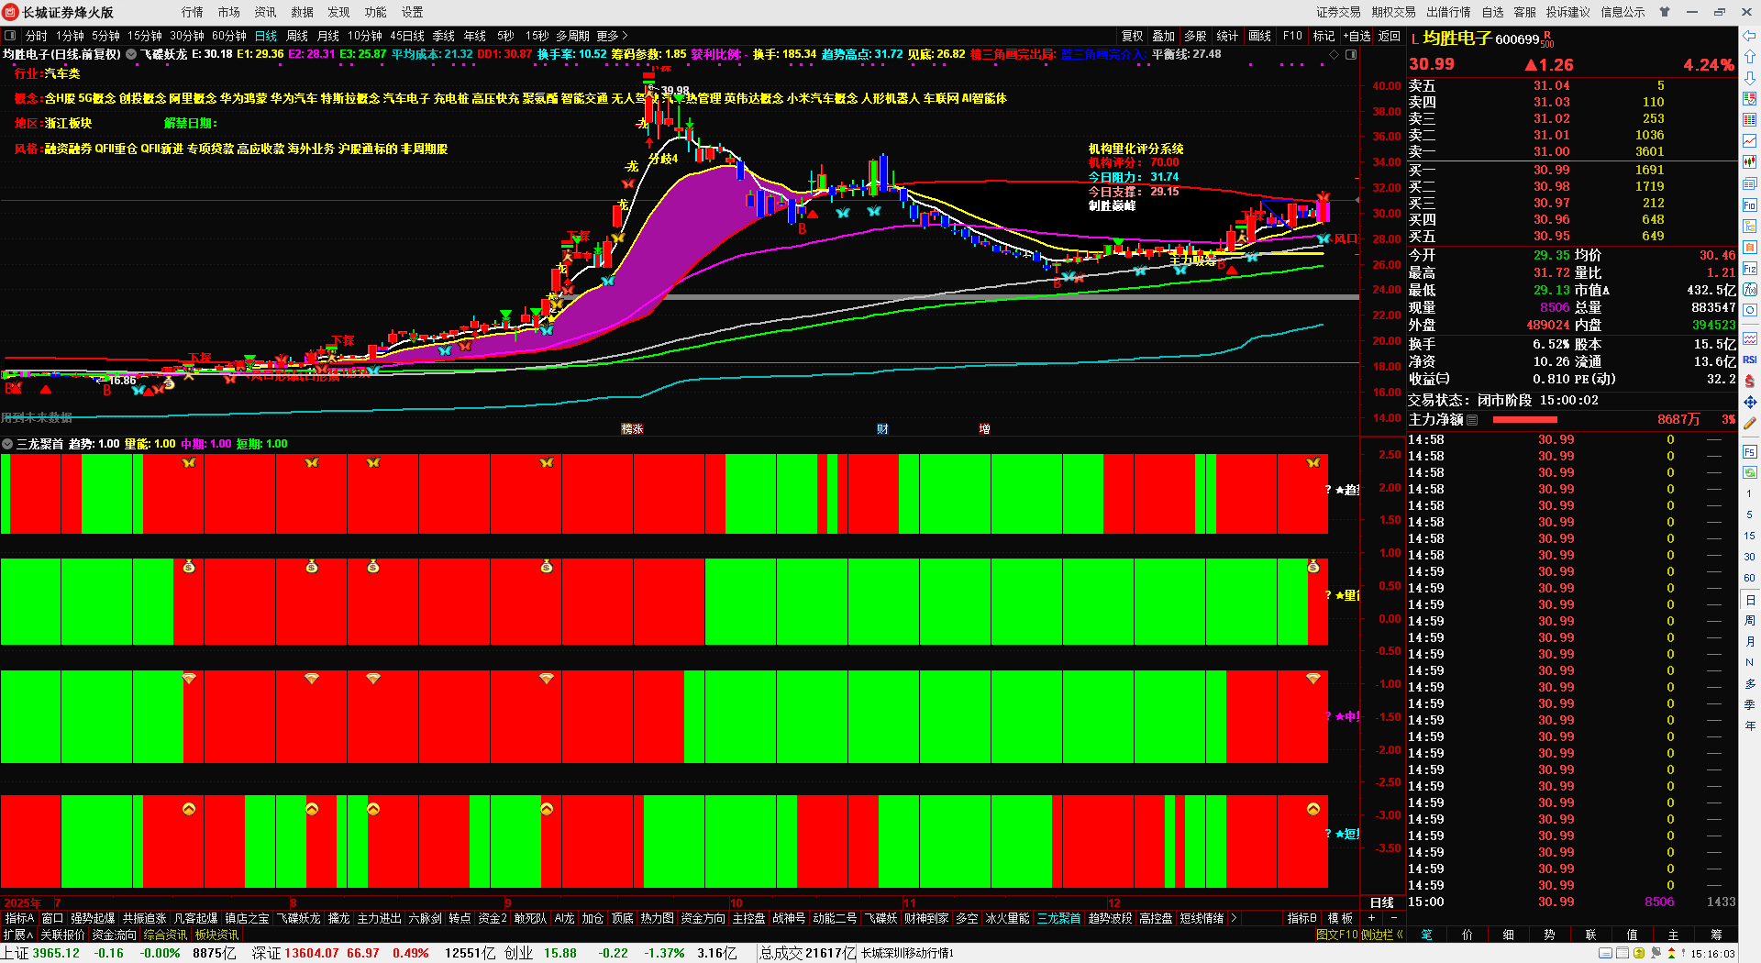Click the restore panel icon at chart top-right
Screen dimensions: 1761x963
tap(1351, 54)
